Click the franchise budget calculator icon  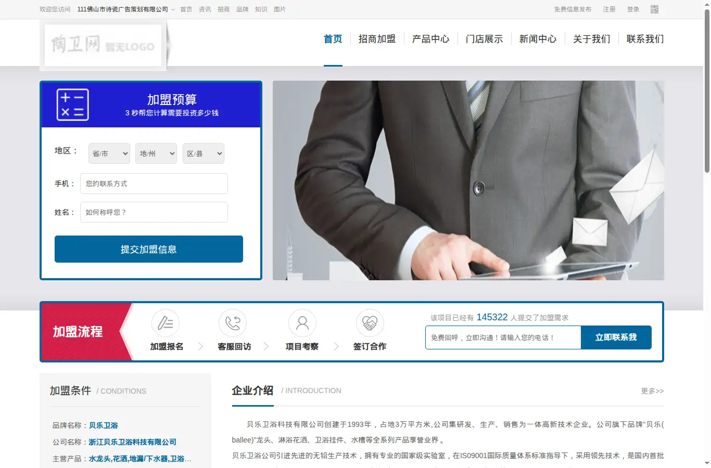[72, 105]
